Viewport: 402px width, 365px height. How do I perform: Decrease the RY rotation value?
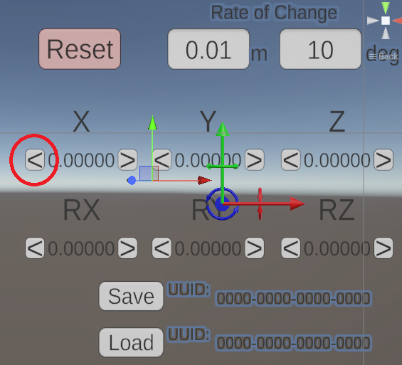click(x=162, y=248)
